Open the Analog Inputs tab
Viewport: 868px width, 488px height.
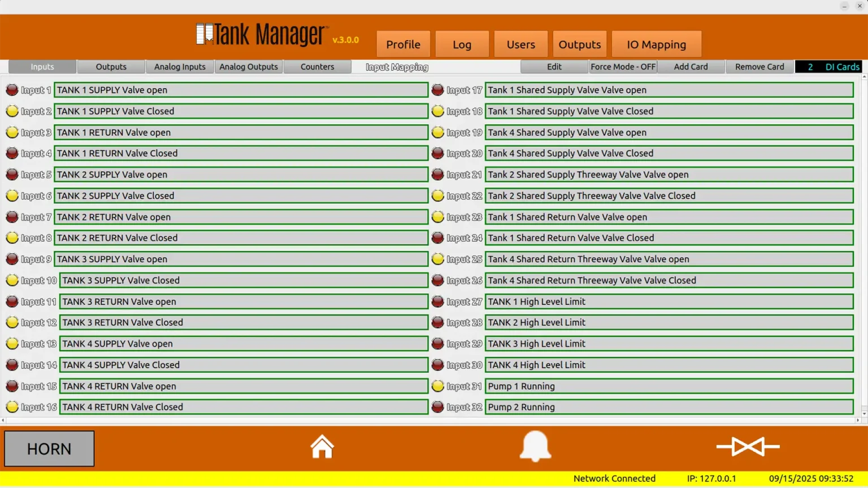coord(180,67)
